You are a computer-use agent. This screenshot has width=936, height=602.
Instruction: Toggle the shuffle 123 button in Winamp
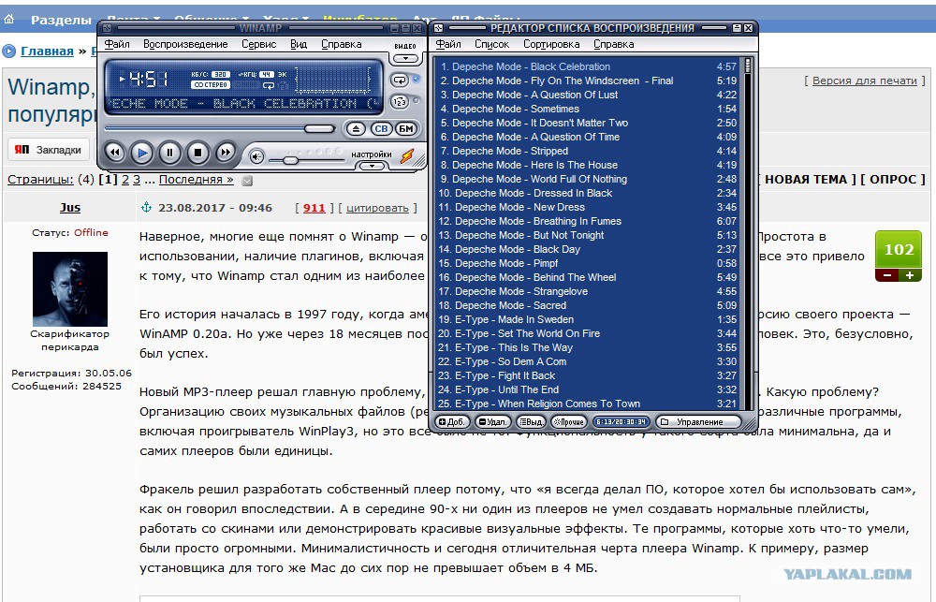[x=399, y=102]
